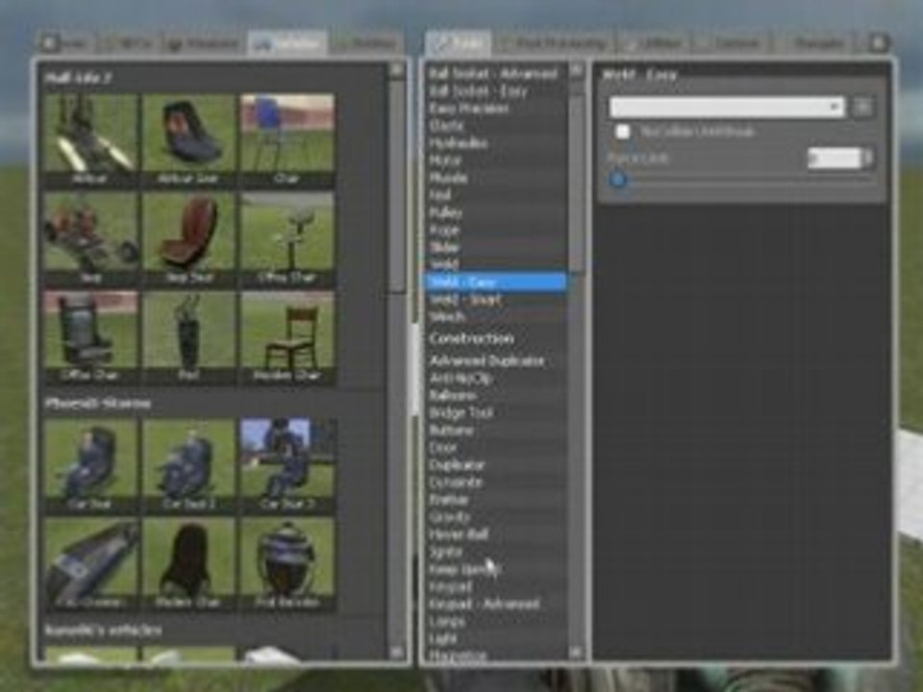The height and width of the screenshot is (692, 923).
Task: Select the Advanced Duplicator tool
Action: point(496,360)
